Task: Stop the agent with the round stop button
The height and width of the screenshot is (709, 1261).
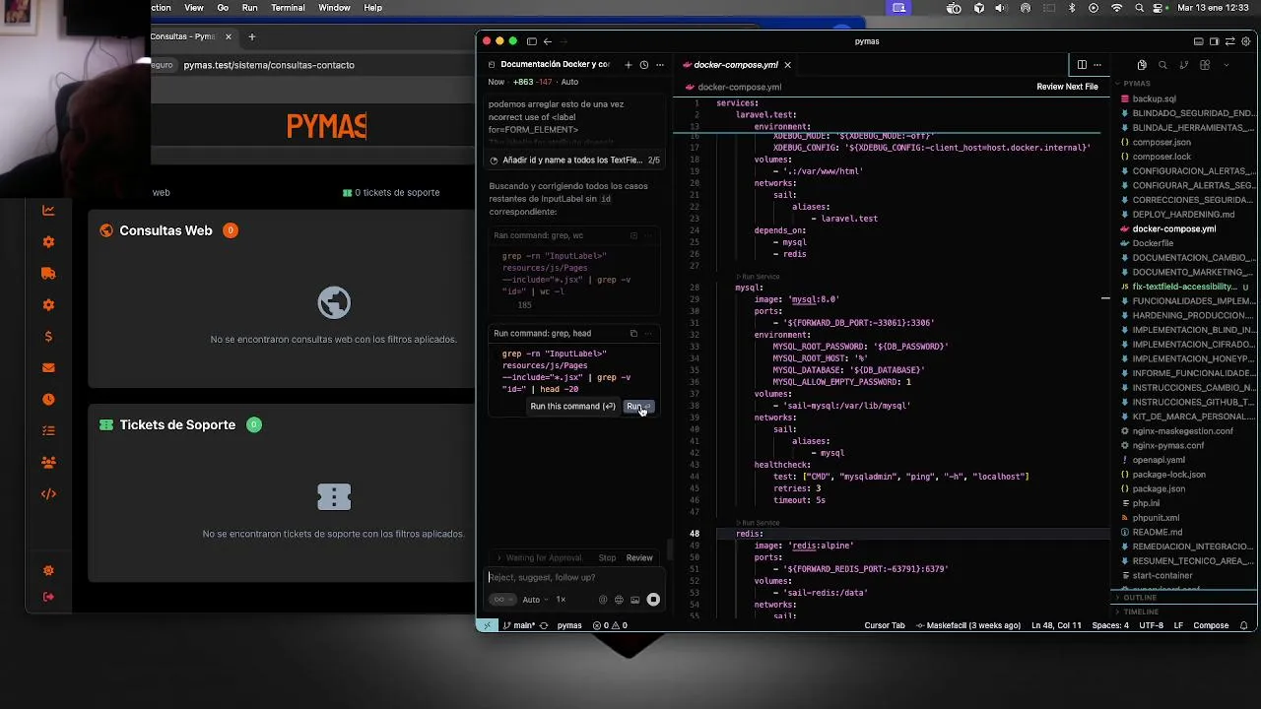Action: click(x=653, y=600)
